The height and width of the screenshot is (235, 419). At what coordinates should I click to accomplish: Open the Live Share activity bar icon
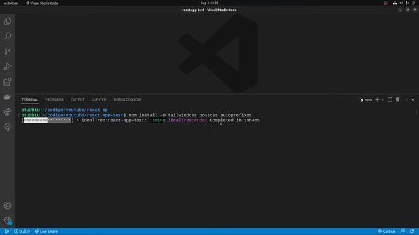point(7,112)
